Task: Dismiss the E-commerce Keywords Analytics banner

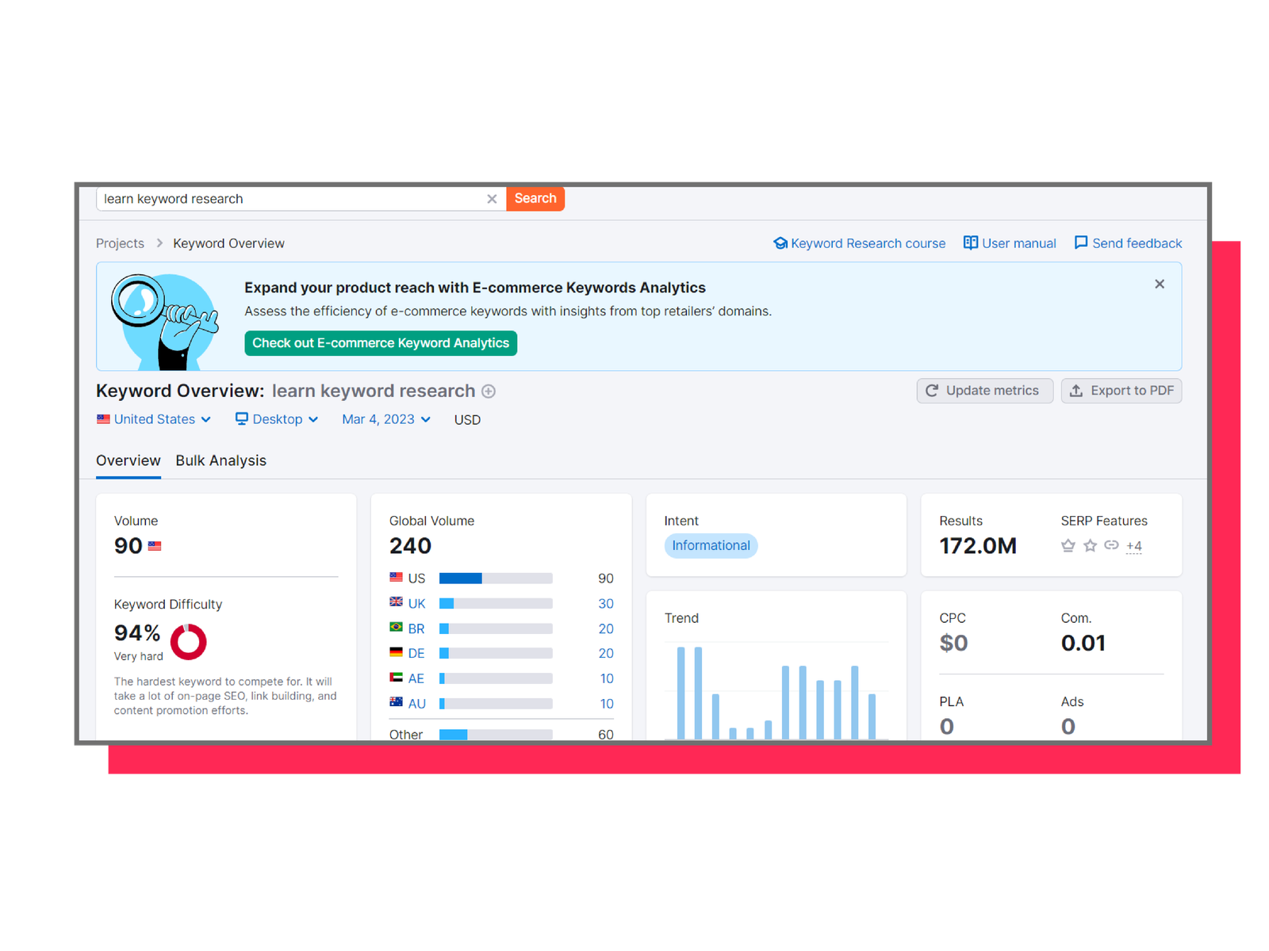Action: (x=1160, y=284)
